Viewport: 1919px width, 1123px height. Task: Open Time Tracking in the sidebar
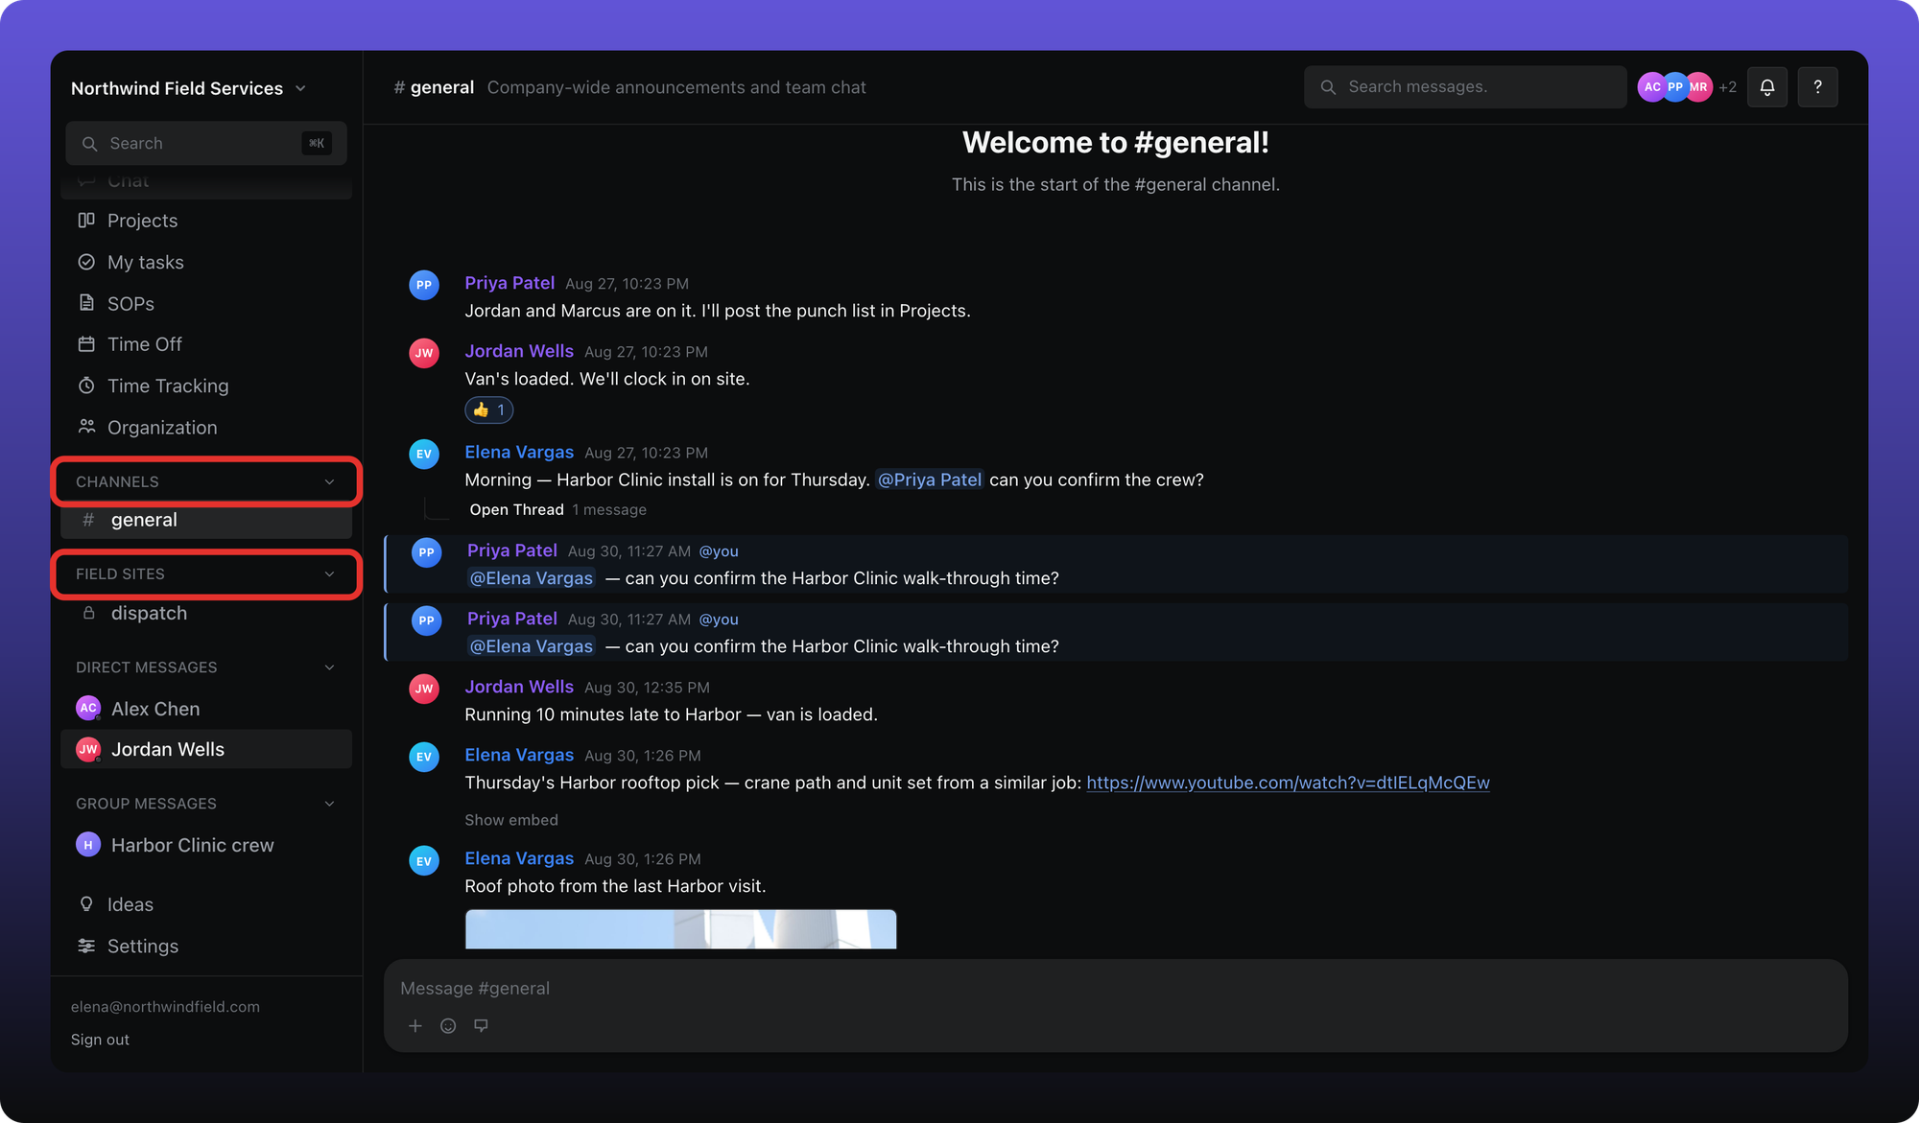coord(206,386)
